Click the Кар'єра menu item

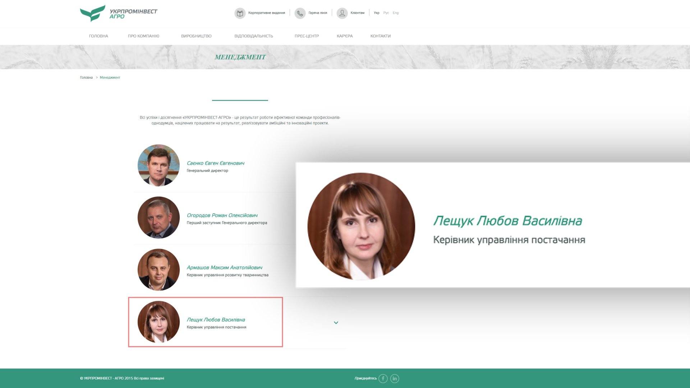point(344,36)
